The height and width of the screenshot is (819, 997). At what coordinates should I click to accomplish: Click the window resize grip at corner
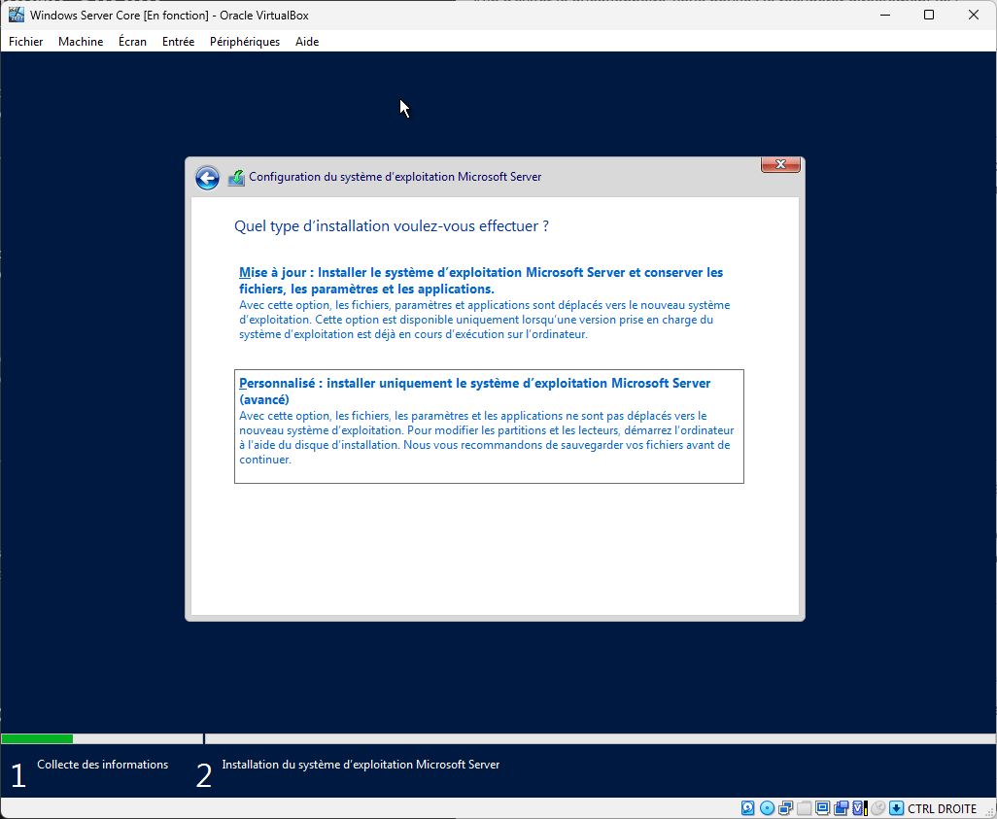click(x=988, y=811)
